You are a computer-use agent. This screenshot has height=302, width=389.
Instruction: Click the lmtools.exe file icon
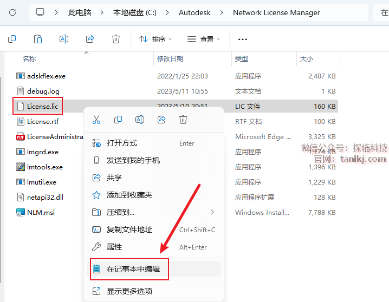coord(21,167)
